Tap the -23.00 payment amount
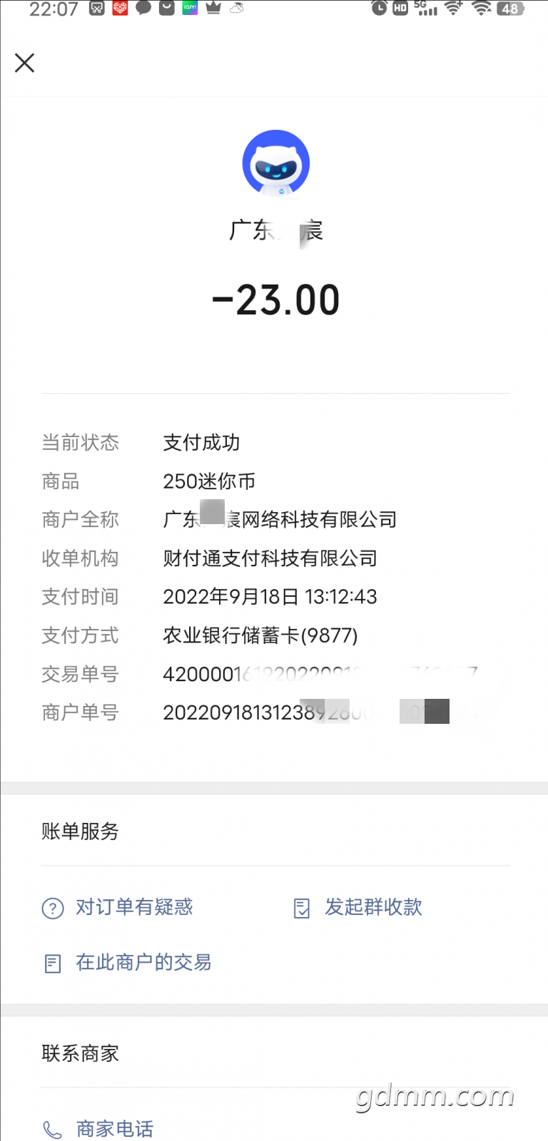548x1141 pixels. click(x=276, y=300)
